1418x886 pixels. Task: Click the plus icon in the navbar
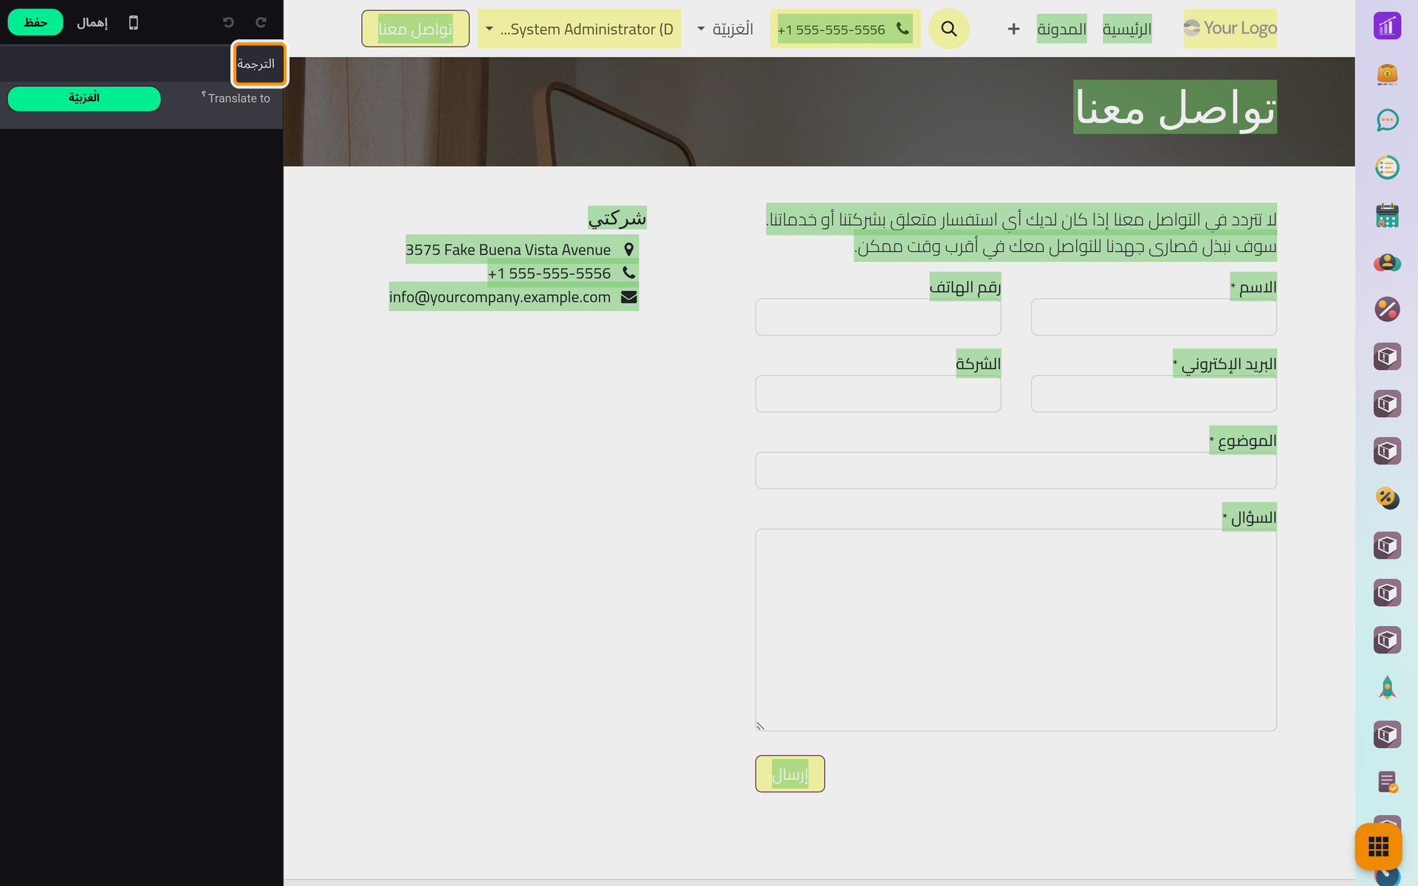[1013, 29]
